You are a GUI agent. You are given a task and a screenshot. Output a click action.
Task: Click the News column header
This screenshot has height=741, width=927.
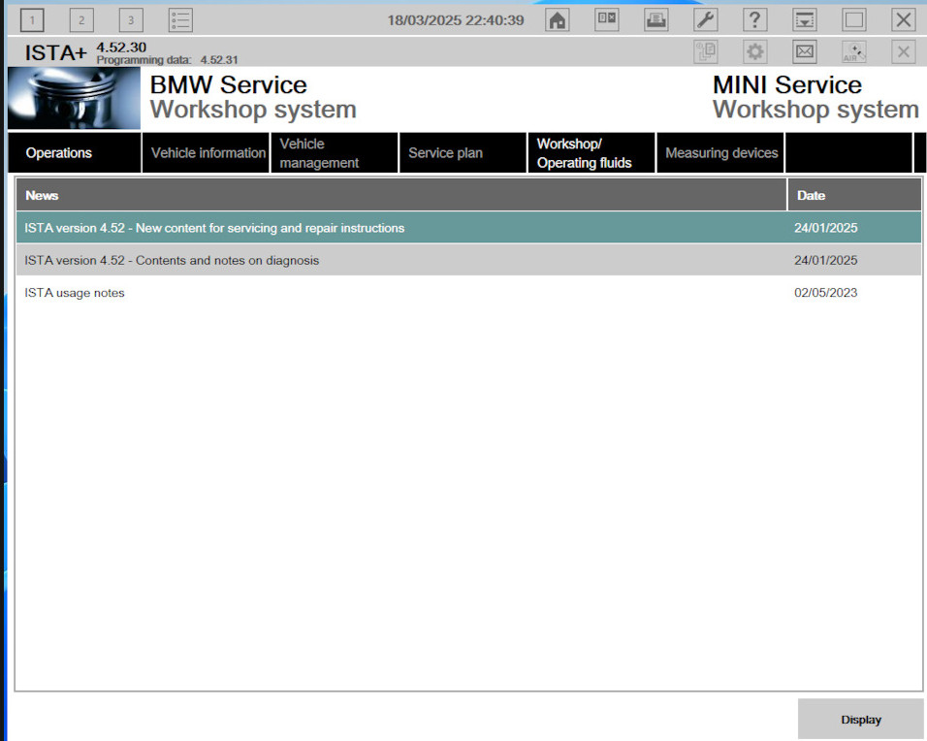pyautogui.click(x=401, y=195)
